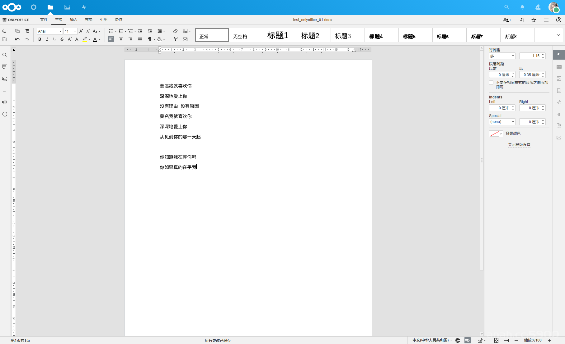Enable justified text alignment
Viewport: 565px width, 344px height.
pos(140,39)
